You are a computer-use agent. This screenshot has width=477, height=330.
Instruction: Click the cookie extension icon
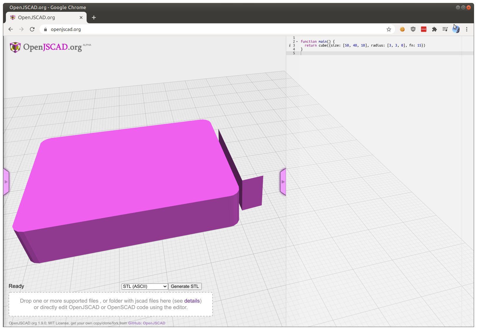coord(402,29)
